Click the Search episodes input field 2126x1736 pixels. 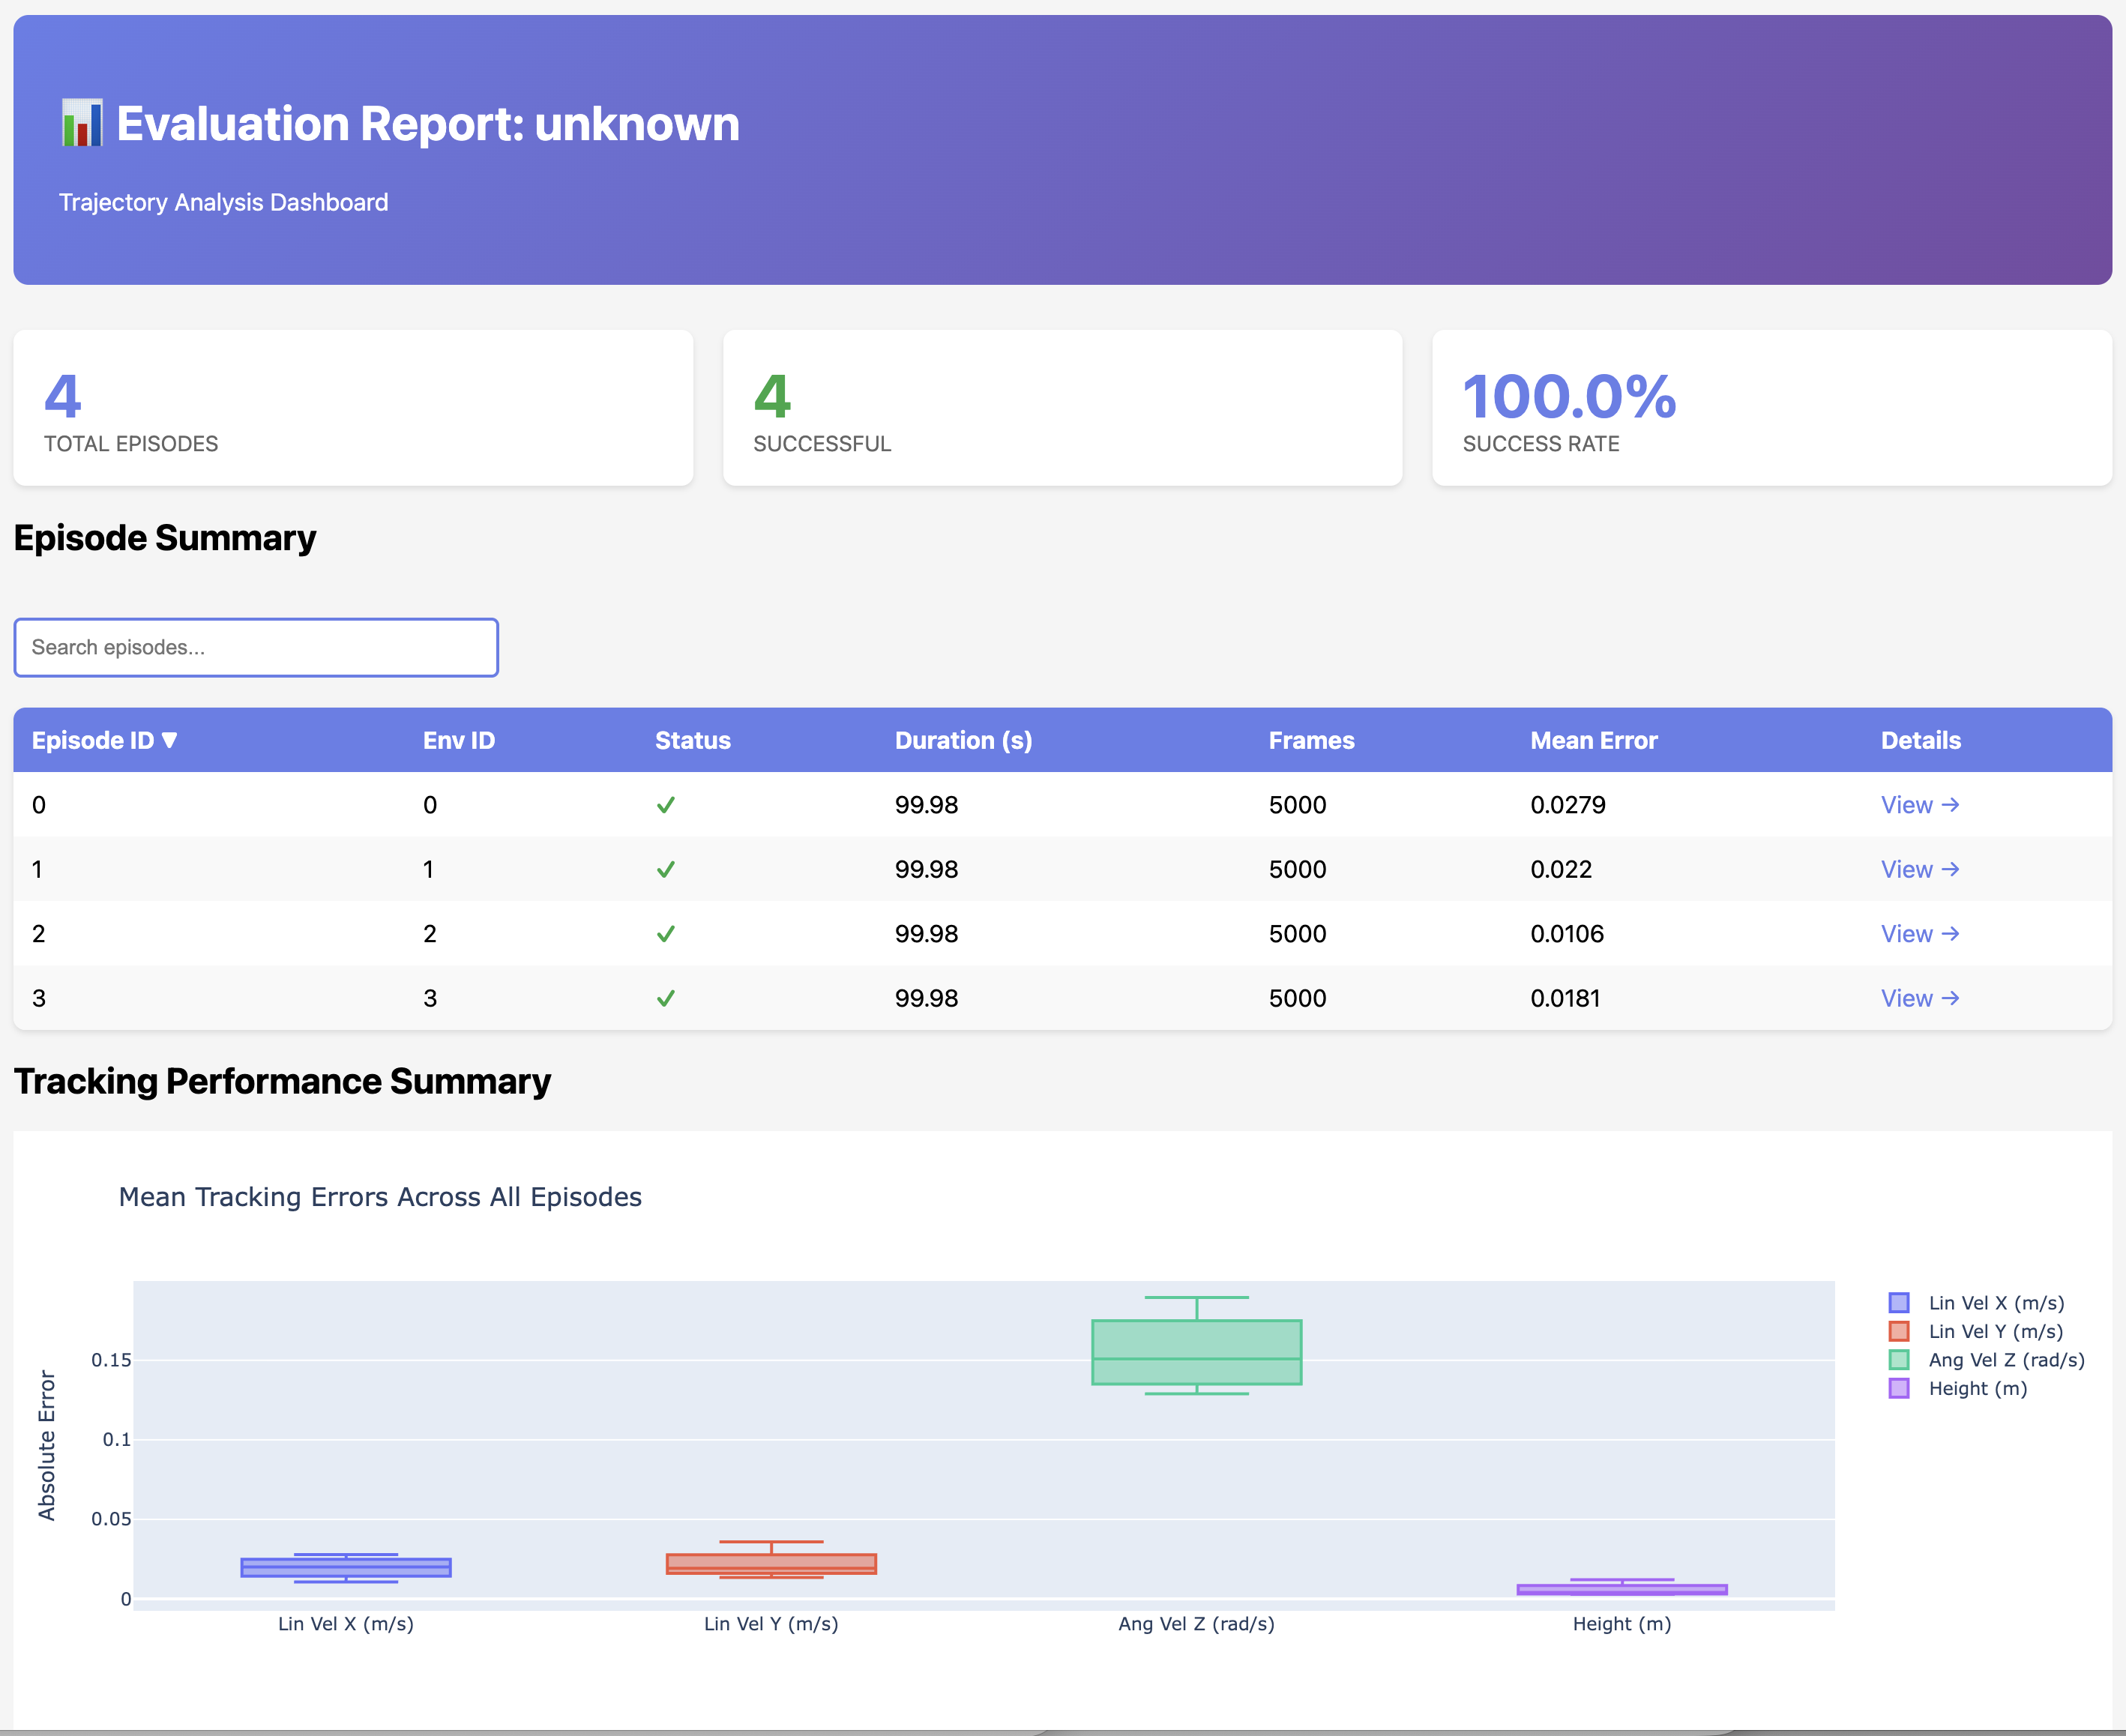pos(256,647)
